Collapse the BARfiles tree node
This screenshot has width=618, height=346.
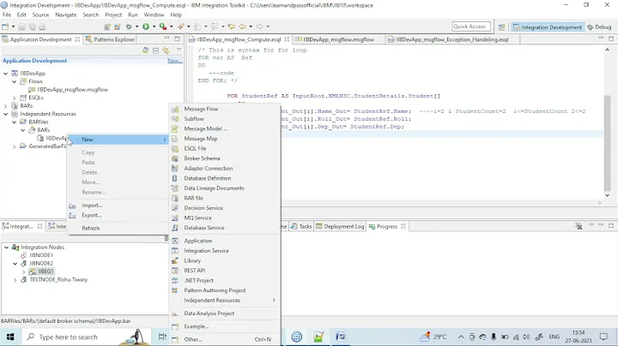15,122
